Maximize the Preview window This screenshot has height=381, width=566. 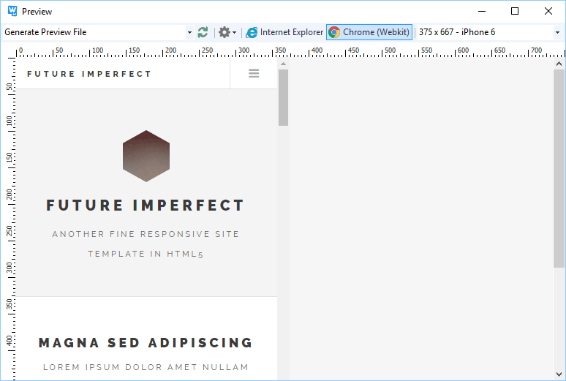click(515, 11)
